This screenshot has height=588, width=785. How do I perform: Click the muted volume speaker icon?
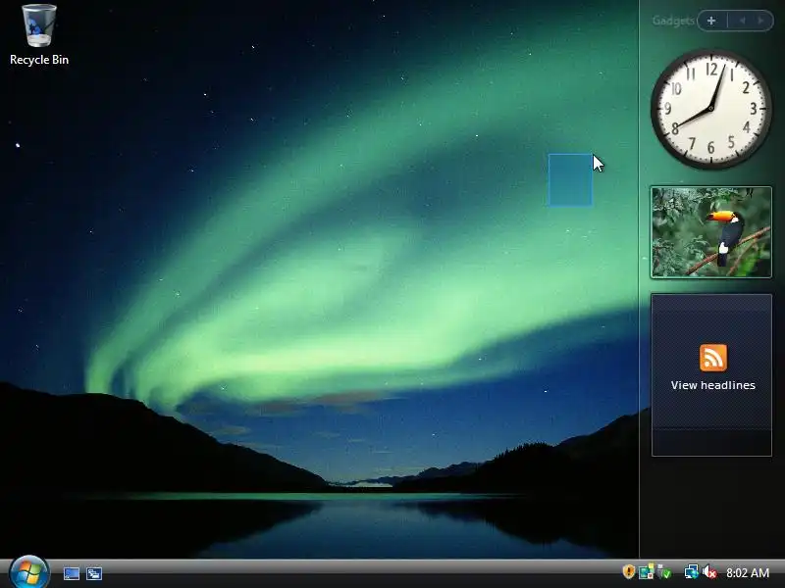coord(709,571)
